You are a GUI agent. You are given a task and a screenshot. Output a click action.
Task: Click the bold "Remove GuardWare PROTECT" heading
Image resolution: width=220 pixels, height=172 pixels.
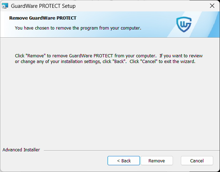coord(43,18)
